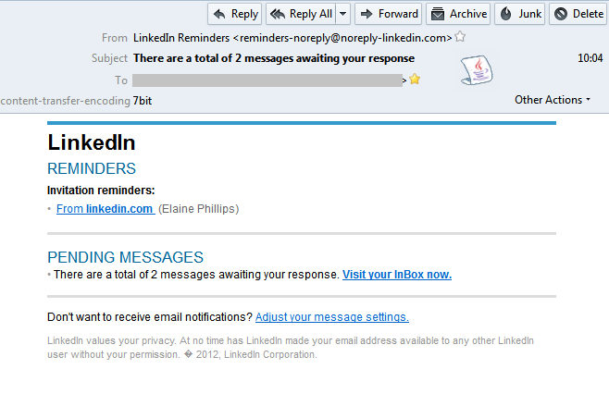This screenshot has height=394, width=609.
Task: Follow the Visit your InBox now link
Action: point(396,275)
